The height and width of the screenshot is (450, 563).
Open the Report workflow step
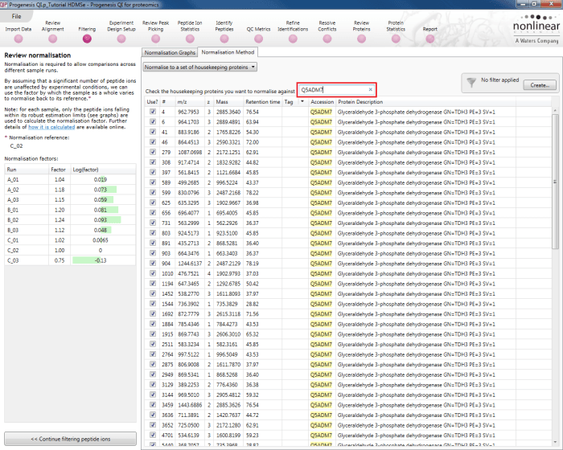click(x=430, y=39)
